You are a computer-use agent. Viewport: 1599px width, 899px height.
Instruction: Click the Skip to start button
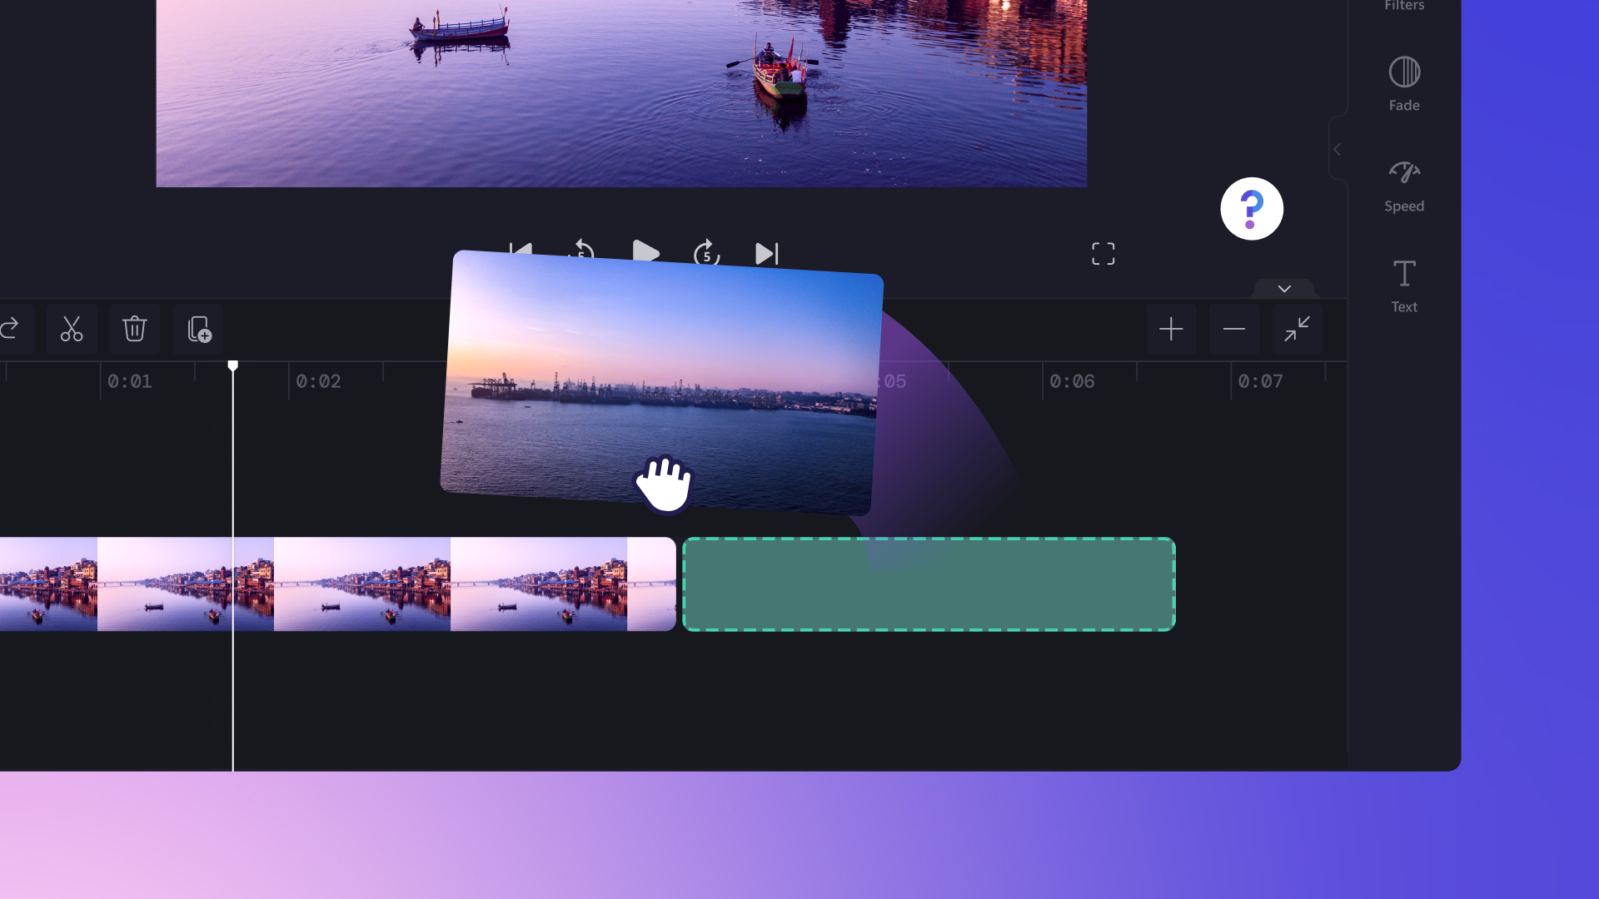pos(520,254)
